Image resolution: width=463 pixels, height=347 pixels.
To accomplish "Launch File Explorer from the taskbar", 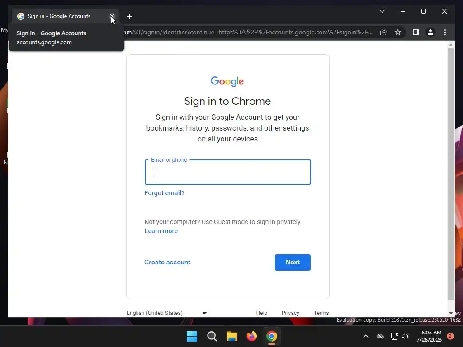I will coord(232,336).
